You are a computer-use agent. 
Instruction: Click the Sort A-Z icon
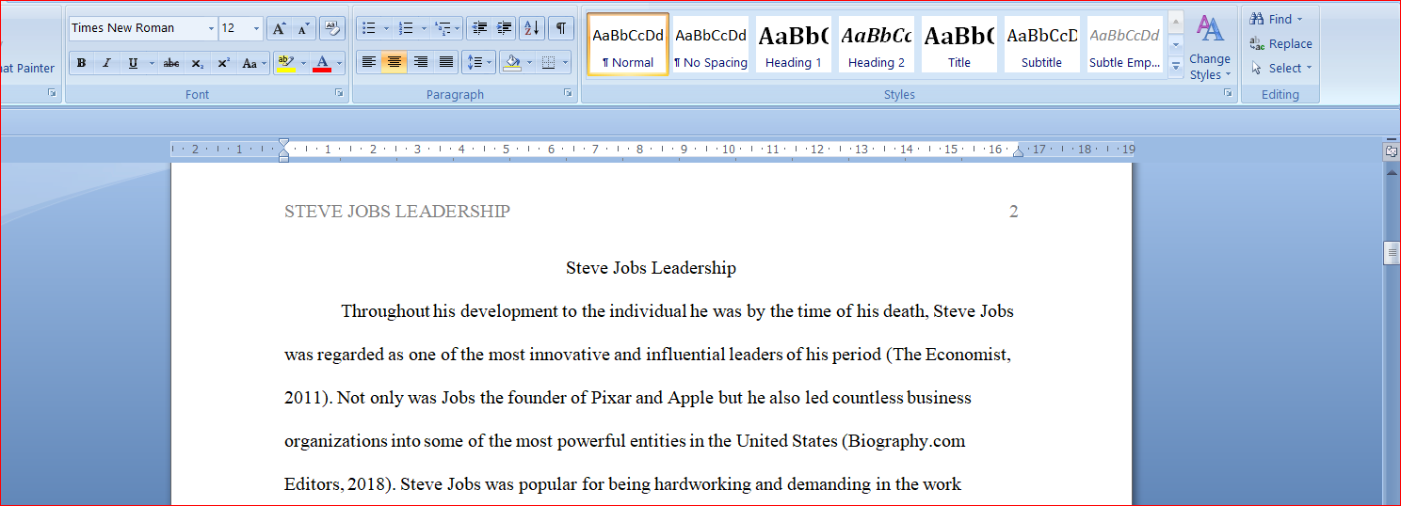point(532,28)
